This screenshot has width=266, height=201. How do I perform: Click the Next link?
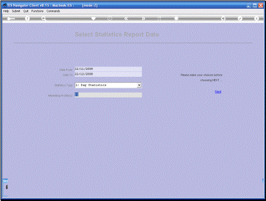[x=218, y=92]
